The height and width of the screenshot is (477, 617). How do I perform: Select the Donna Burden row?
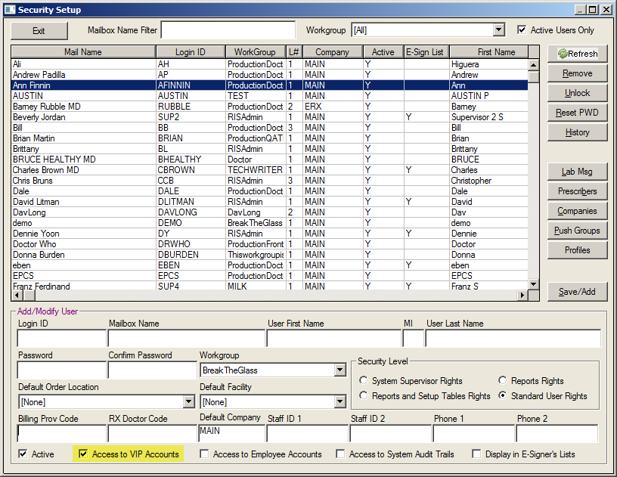[x=269, y=255]
